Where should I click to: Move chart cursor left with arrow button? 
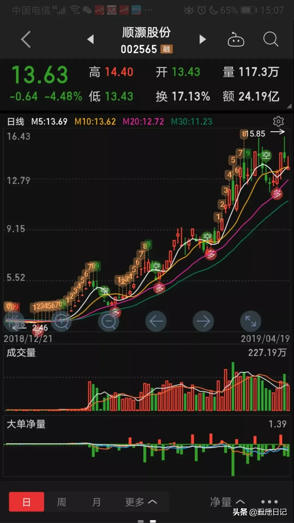pyautogui.click(x=156, y=321)
